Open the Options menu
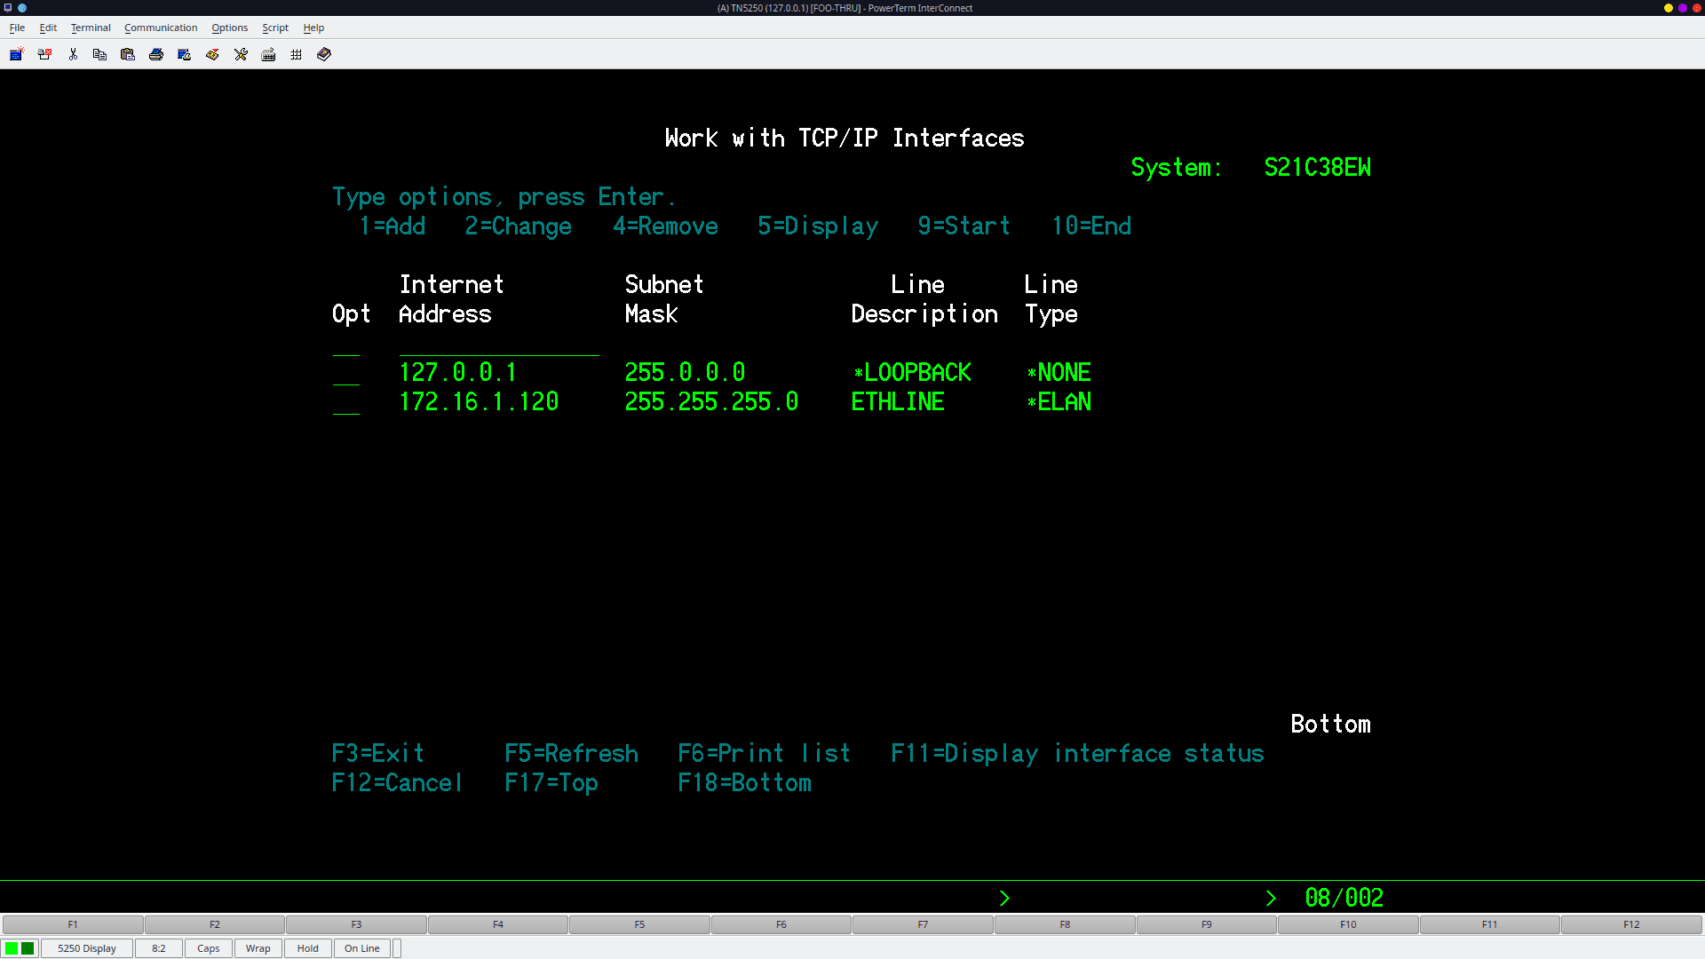Image resolution: width=1705 pixels, height=959 pixels. point(230,28)
